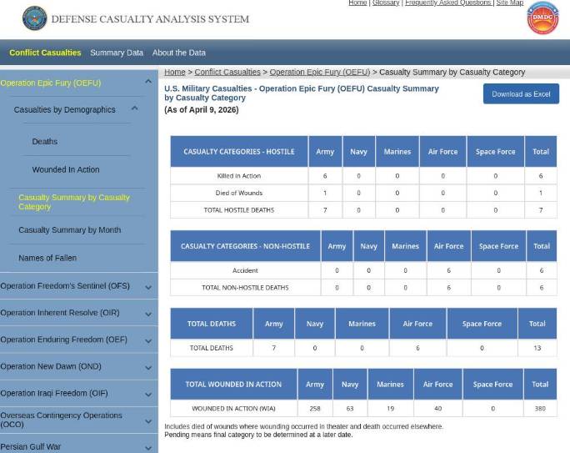Open the Site Map link
Screen dimensions: 570x453
point(510,3)
